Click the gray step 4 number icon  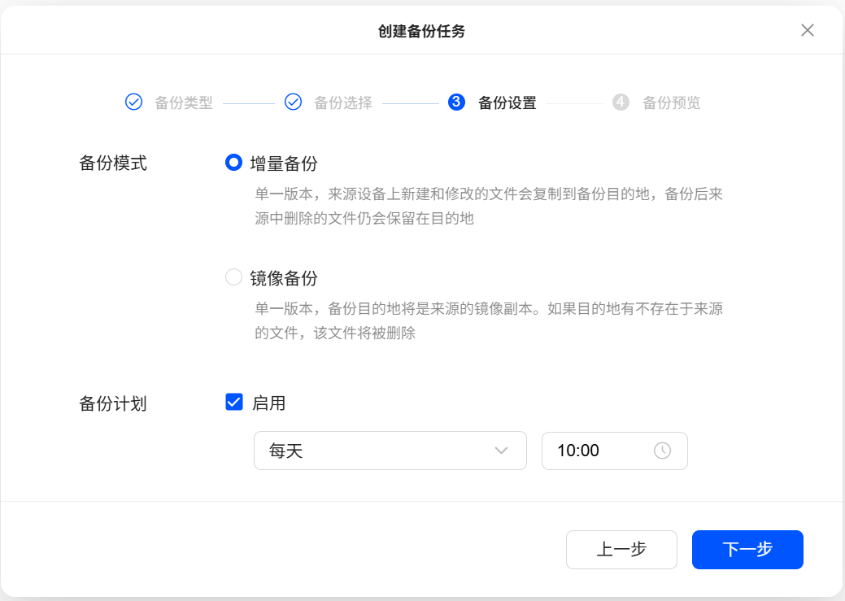pos(621,102)
